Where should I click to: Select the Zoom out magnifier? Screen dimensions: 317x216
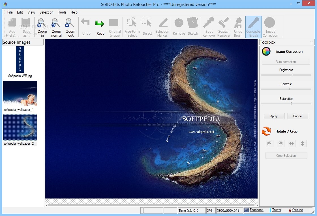pyautogui.click(x=70, y=23)
